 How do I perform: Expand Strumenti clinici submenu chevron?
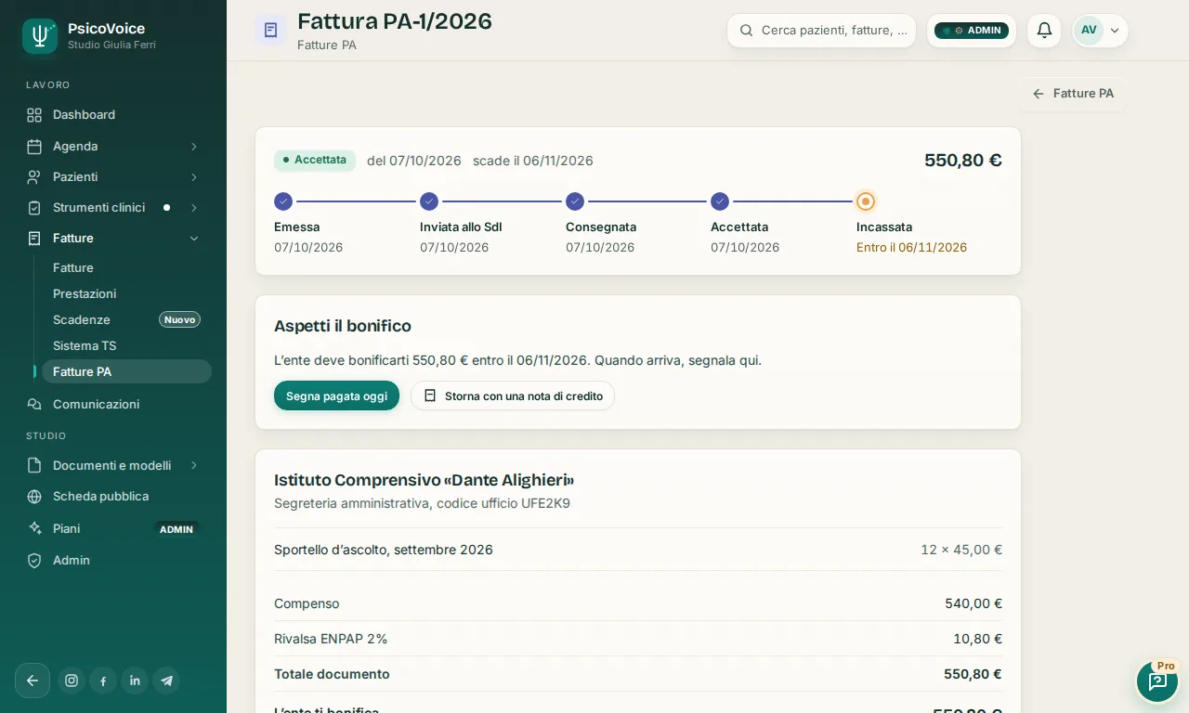pos(194,208)
